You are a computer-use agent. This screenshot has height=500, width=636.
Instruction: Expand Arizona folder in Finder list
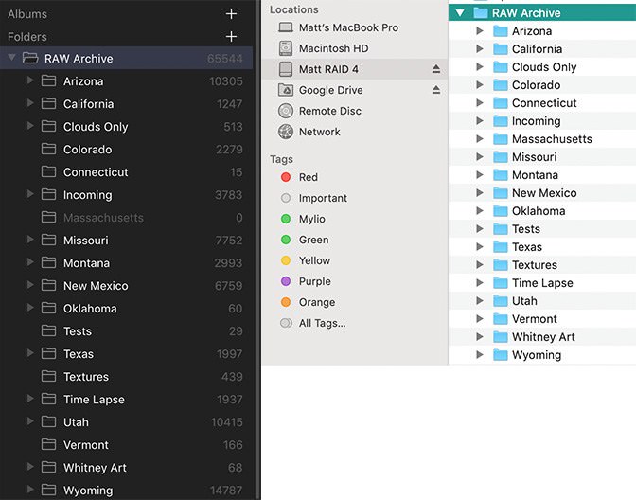pyautogui.click(x=480, y=31)
